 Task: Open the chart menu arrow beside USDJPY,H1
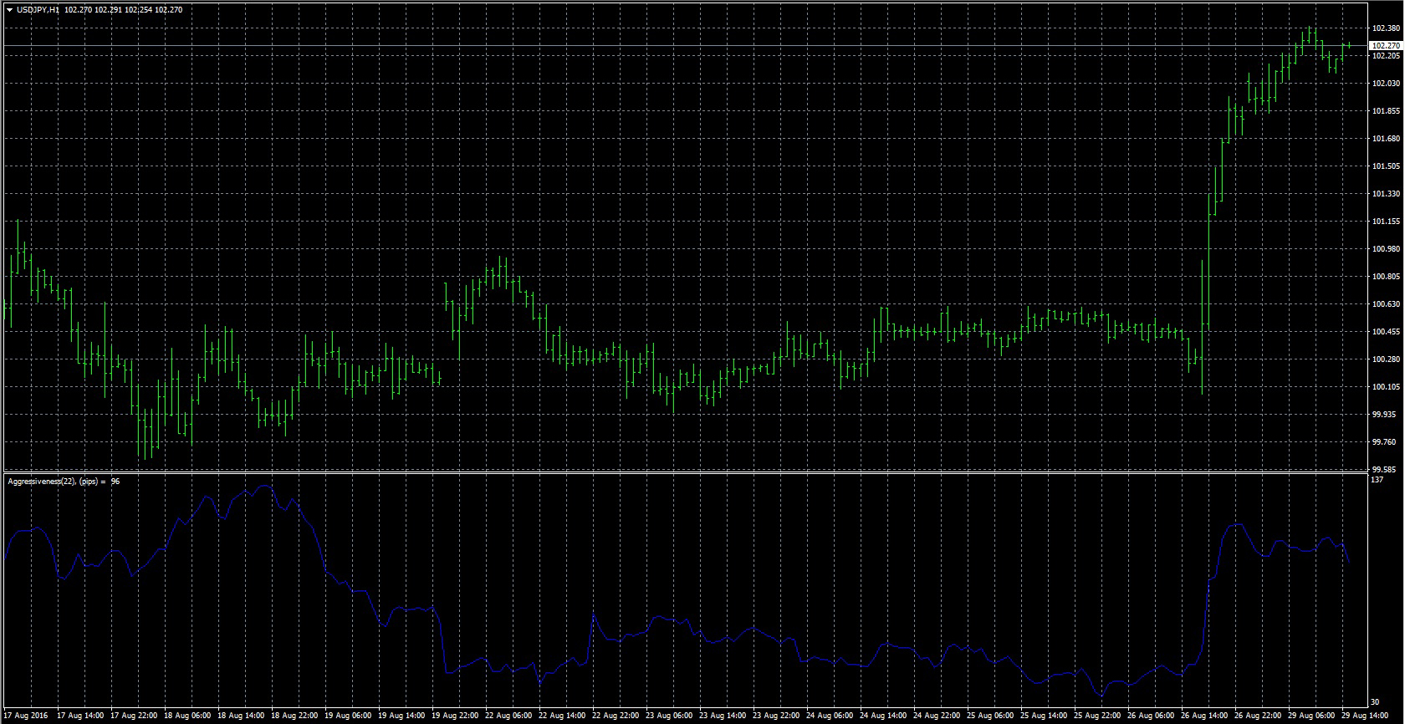click(9, 10)
